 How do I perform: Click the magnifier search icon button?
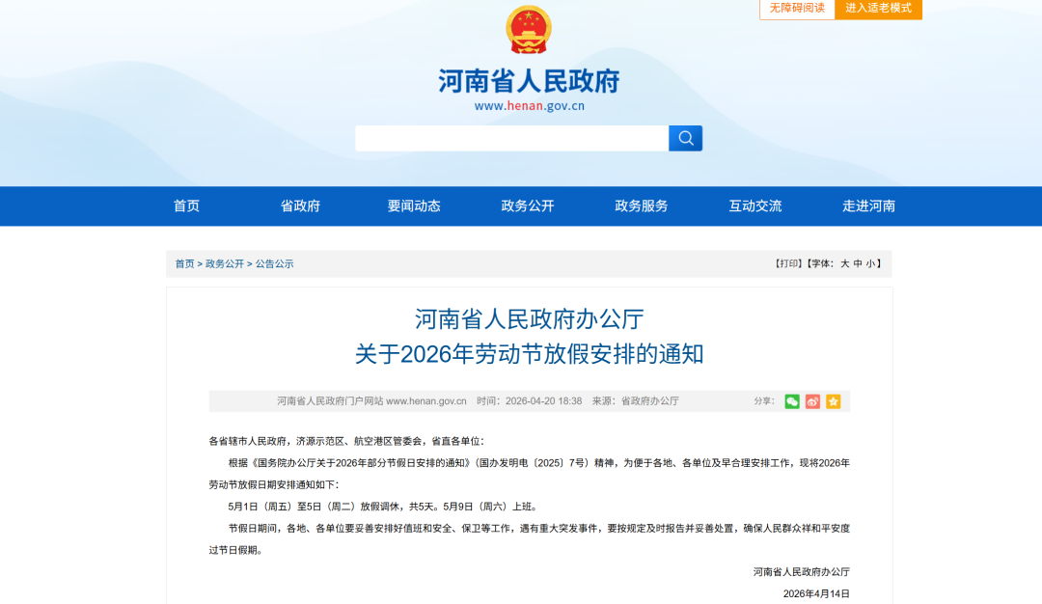(685, 138)
